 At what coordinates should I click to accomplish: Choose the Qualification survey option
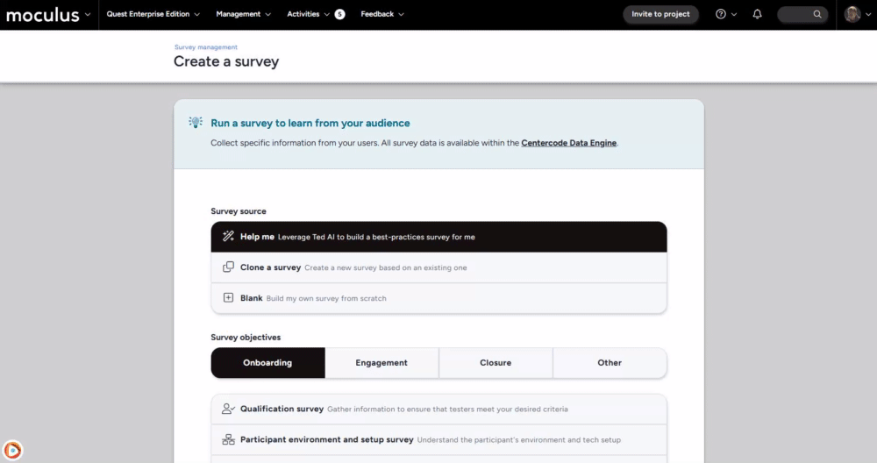438,409
